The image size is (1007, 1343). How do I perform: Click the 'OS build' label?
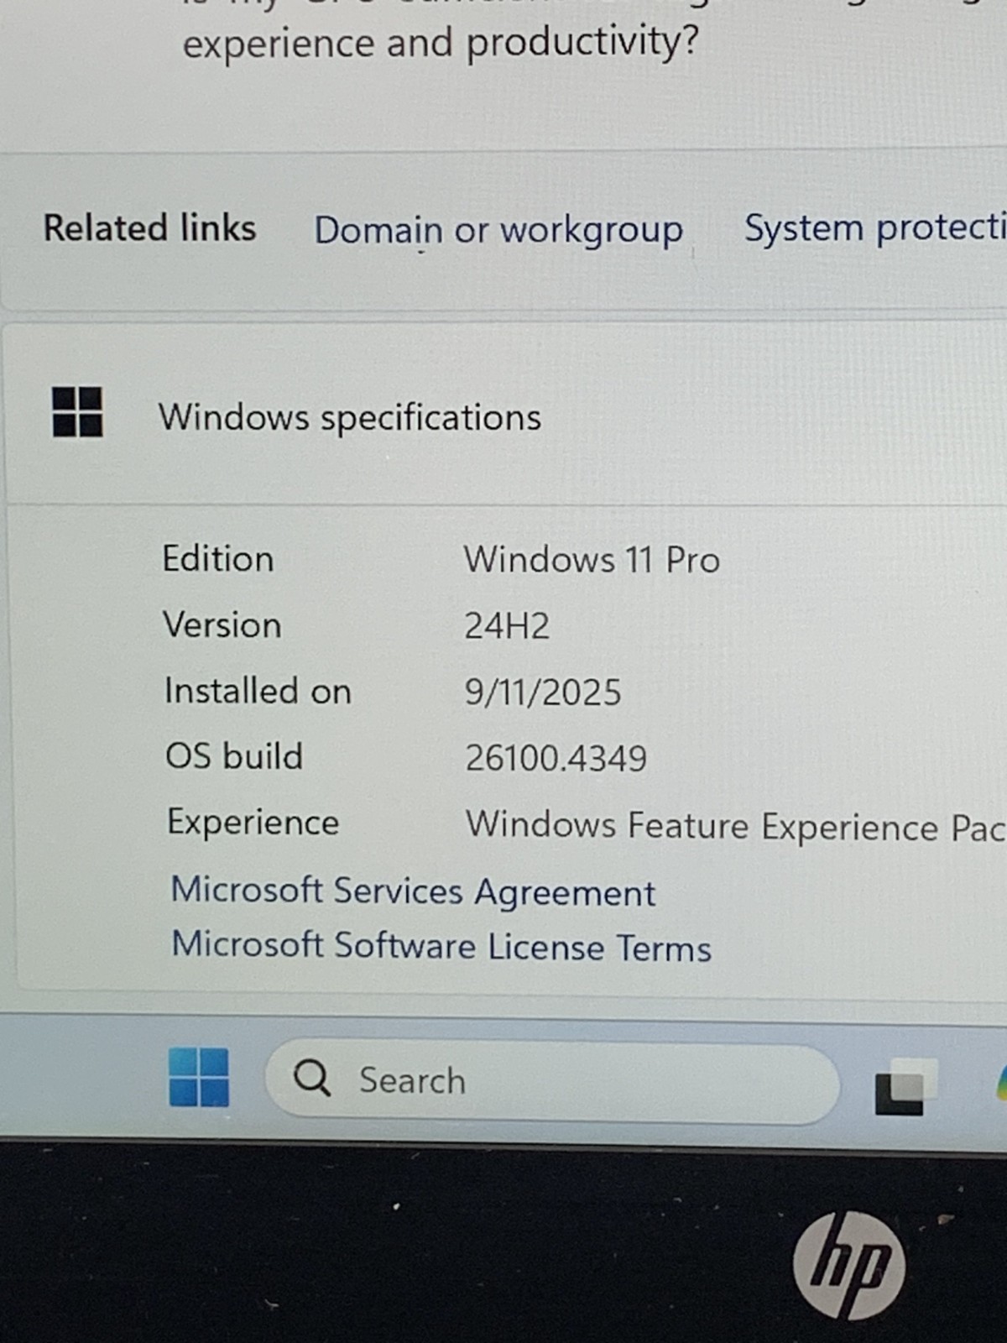tap(234, 756)
